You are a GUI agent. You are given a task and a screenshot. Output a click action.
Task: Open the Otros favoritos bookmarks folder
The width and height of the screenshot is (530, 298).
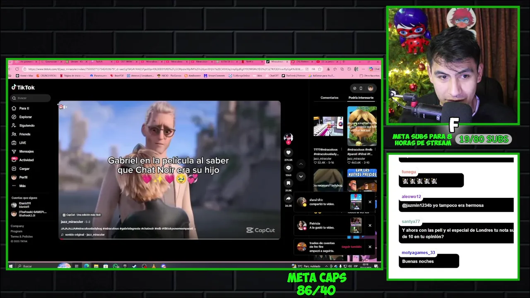click(x=369, y=76)
